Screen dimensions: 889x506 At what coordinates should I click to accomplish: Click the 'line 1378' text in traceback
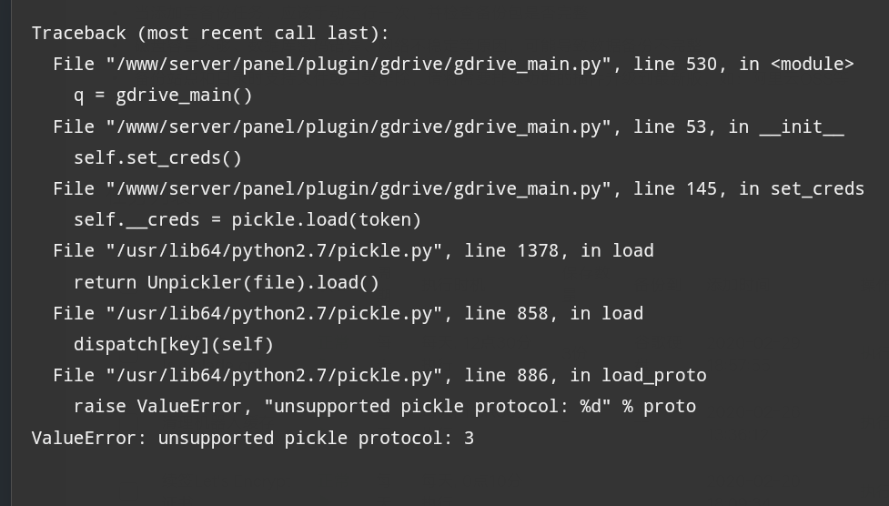[511, 250]
